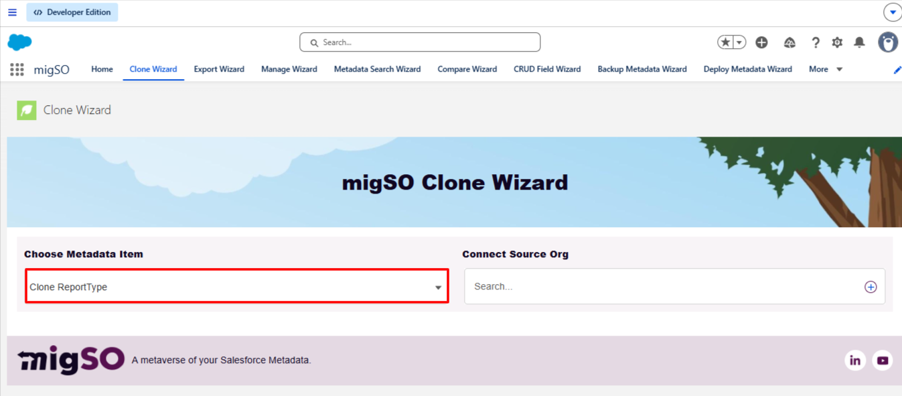Click the Choose Metadata Item label
The width and height of the screenshot is (902, 396).
point(84,254)
